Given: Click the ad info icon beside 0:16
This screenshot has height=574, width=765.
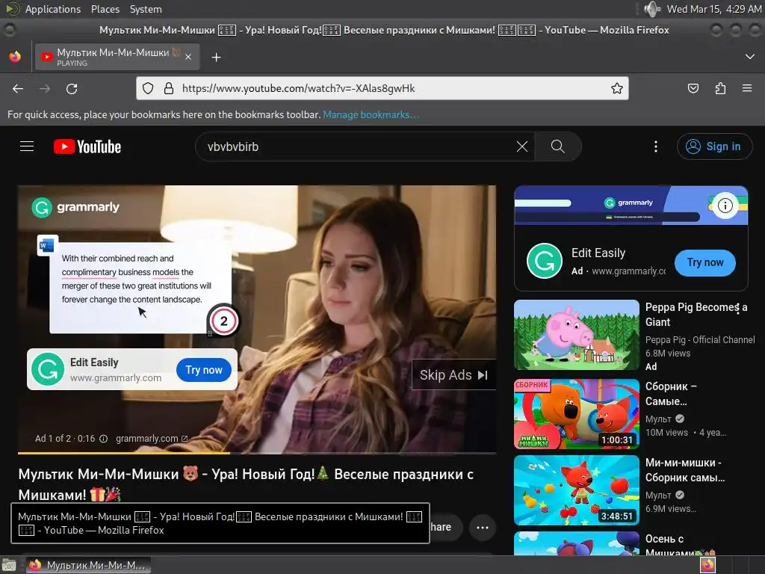Looking at the screenshot, I should [103, 439].
